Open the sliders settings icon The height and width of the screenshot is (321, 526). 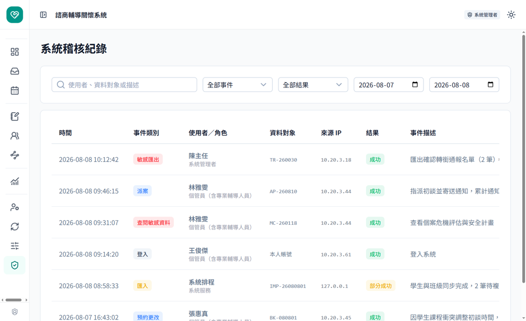click(15, 246)
